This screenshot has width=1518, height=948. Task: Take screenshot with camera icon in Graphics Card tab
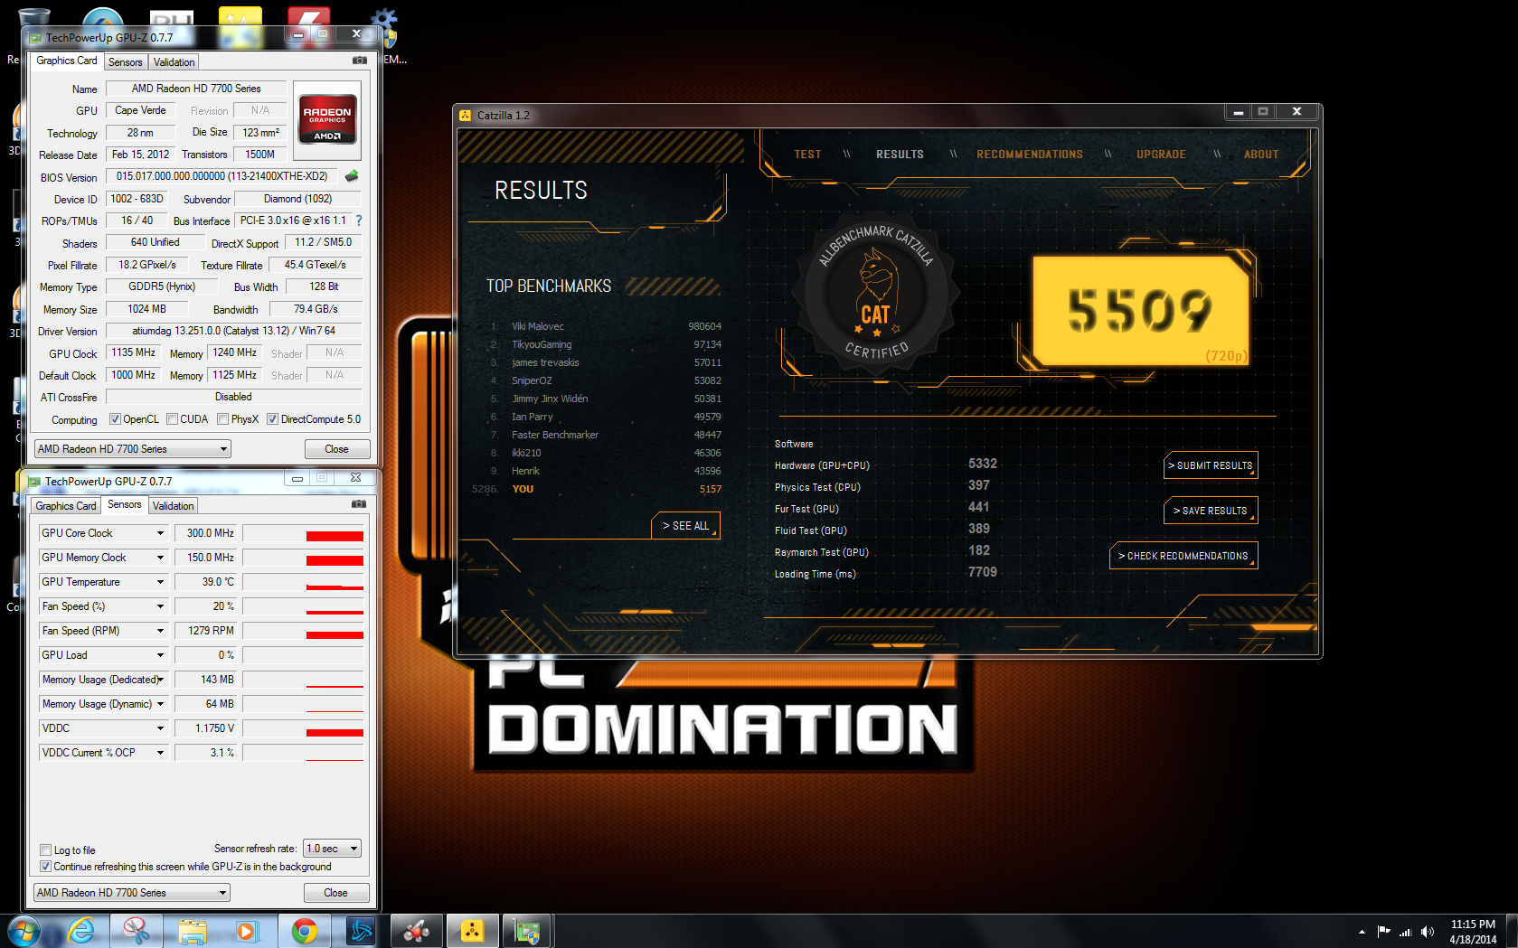point(360,61)
